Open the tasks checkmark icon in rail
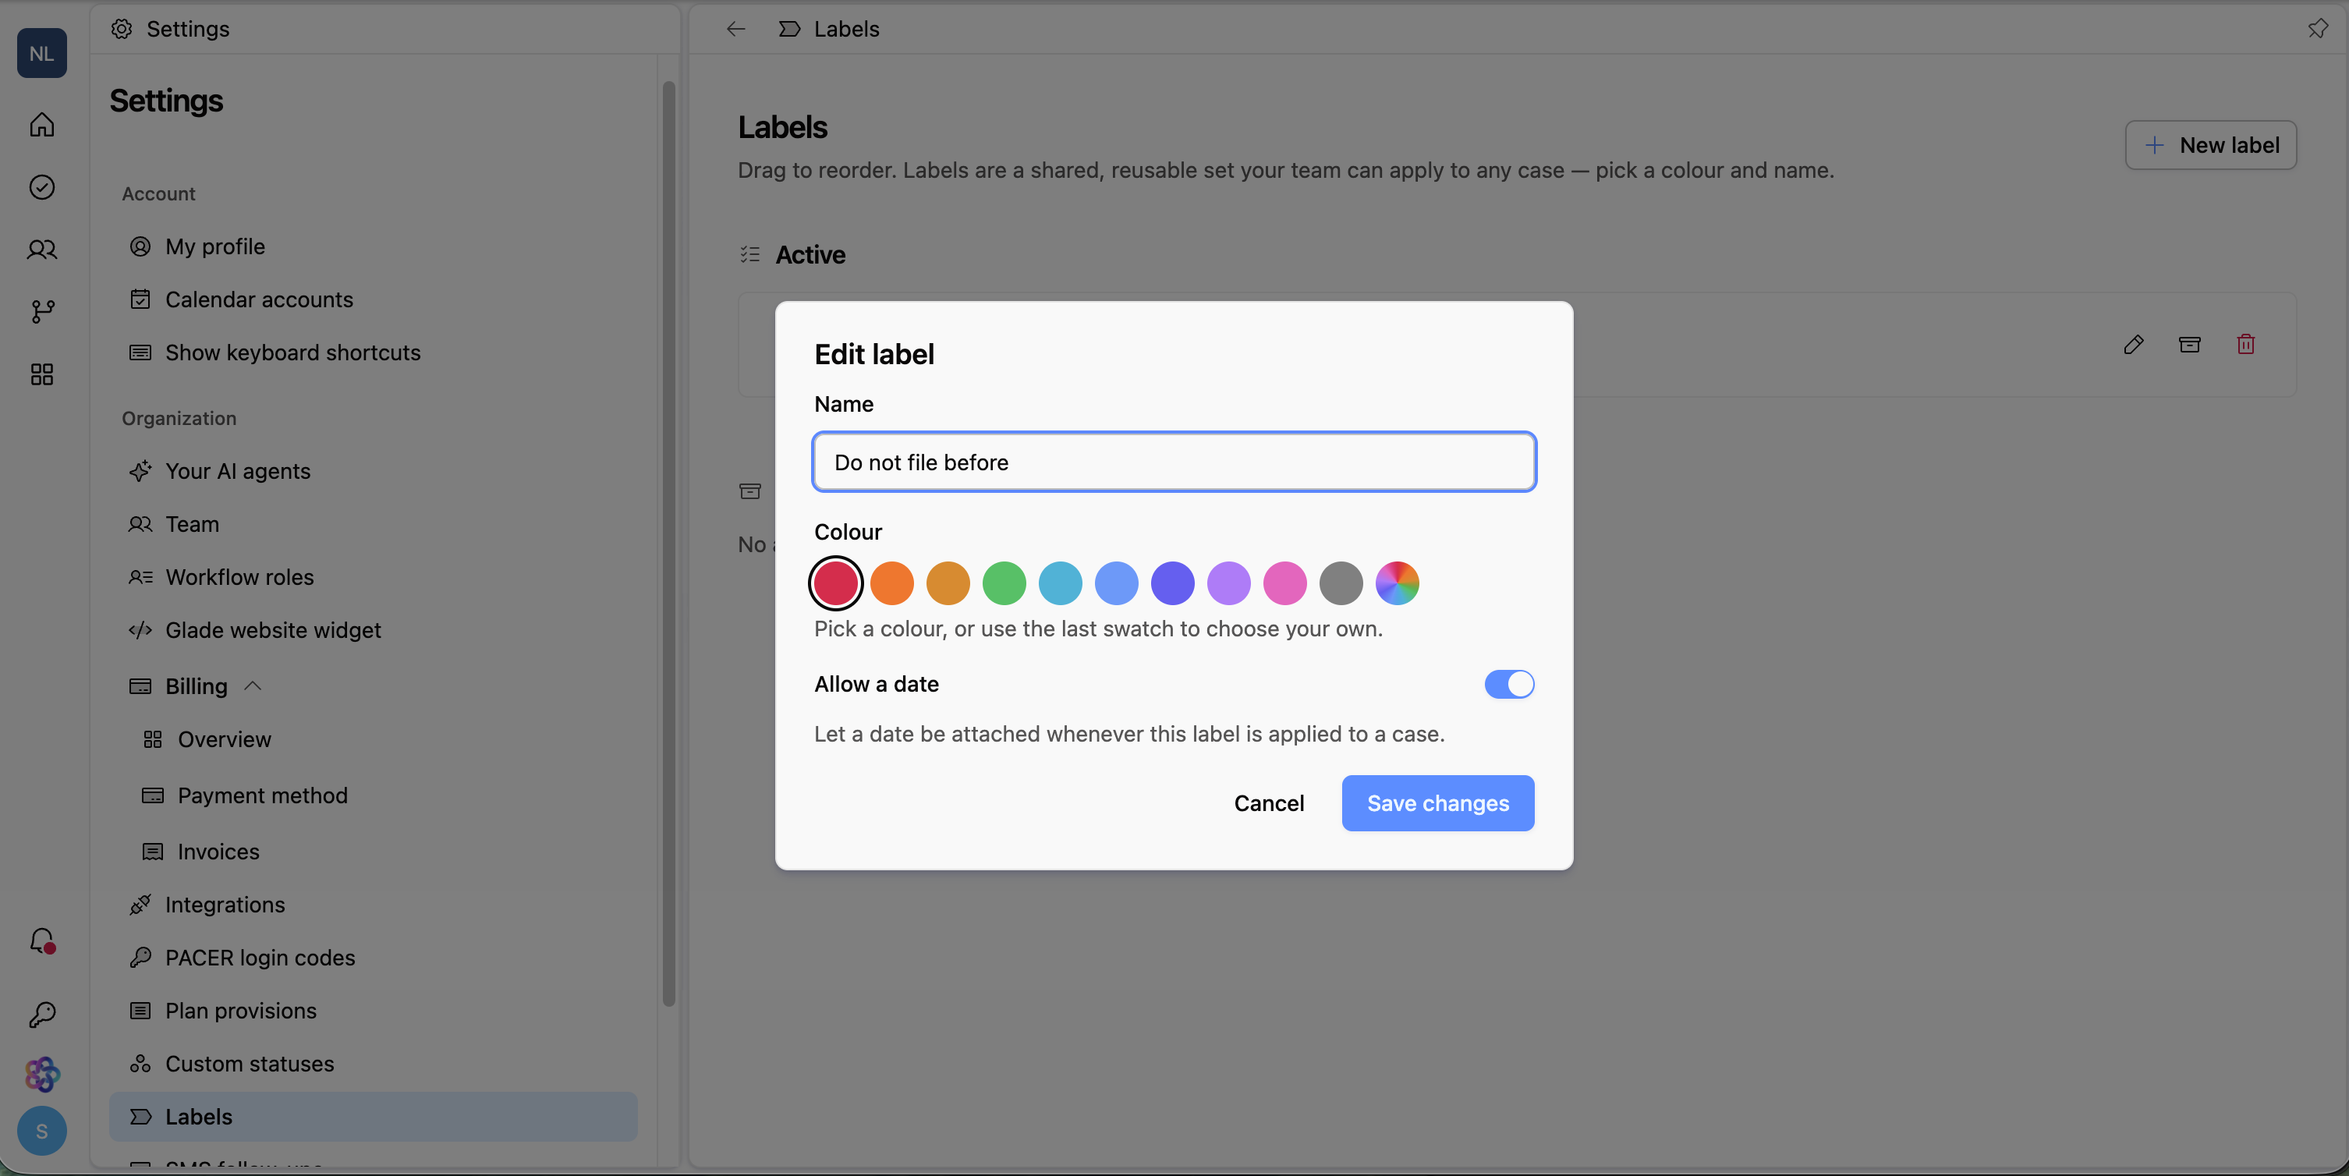The height and width of the screenshot is (1176, 2349). point(42,187)
